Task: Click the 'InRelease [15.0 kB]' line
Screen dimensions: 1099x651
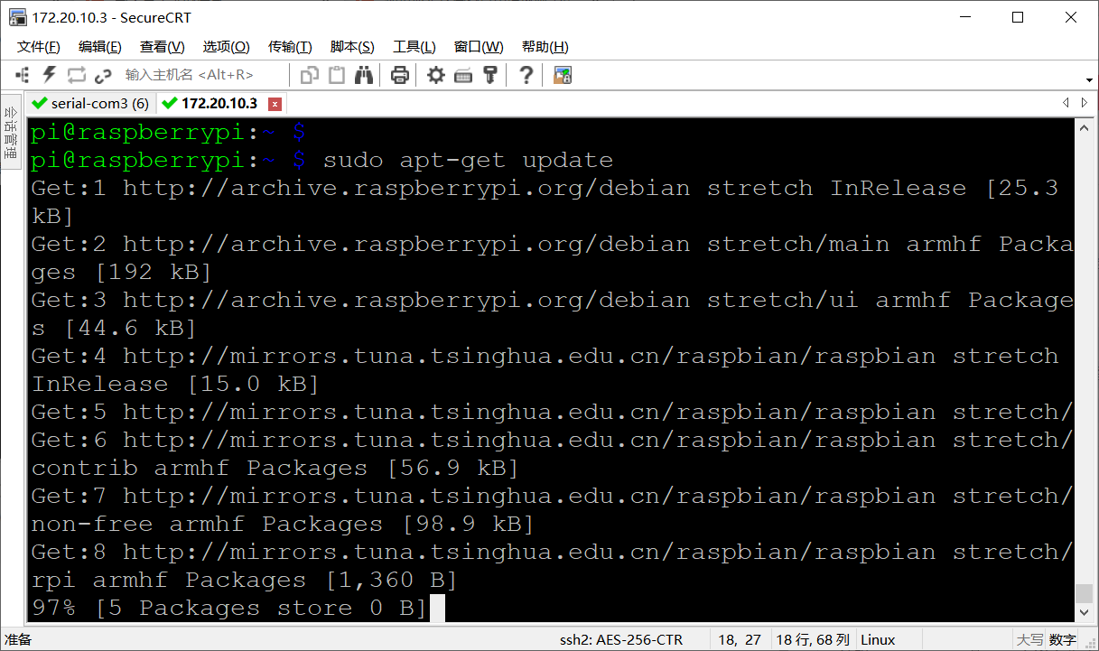Action: [175, 384]
